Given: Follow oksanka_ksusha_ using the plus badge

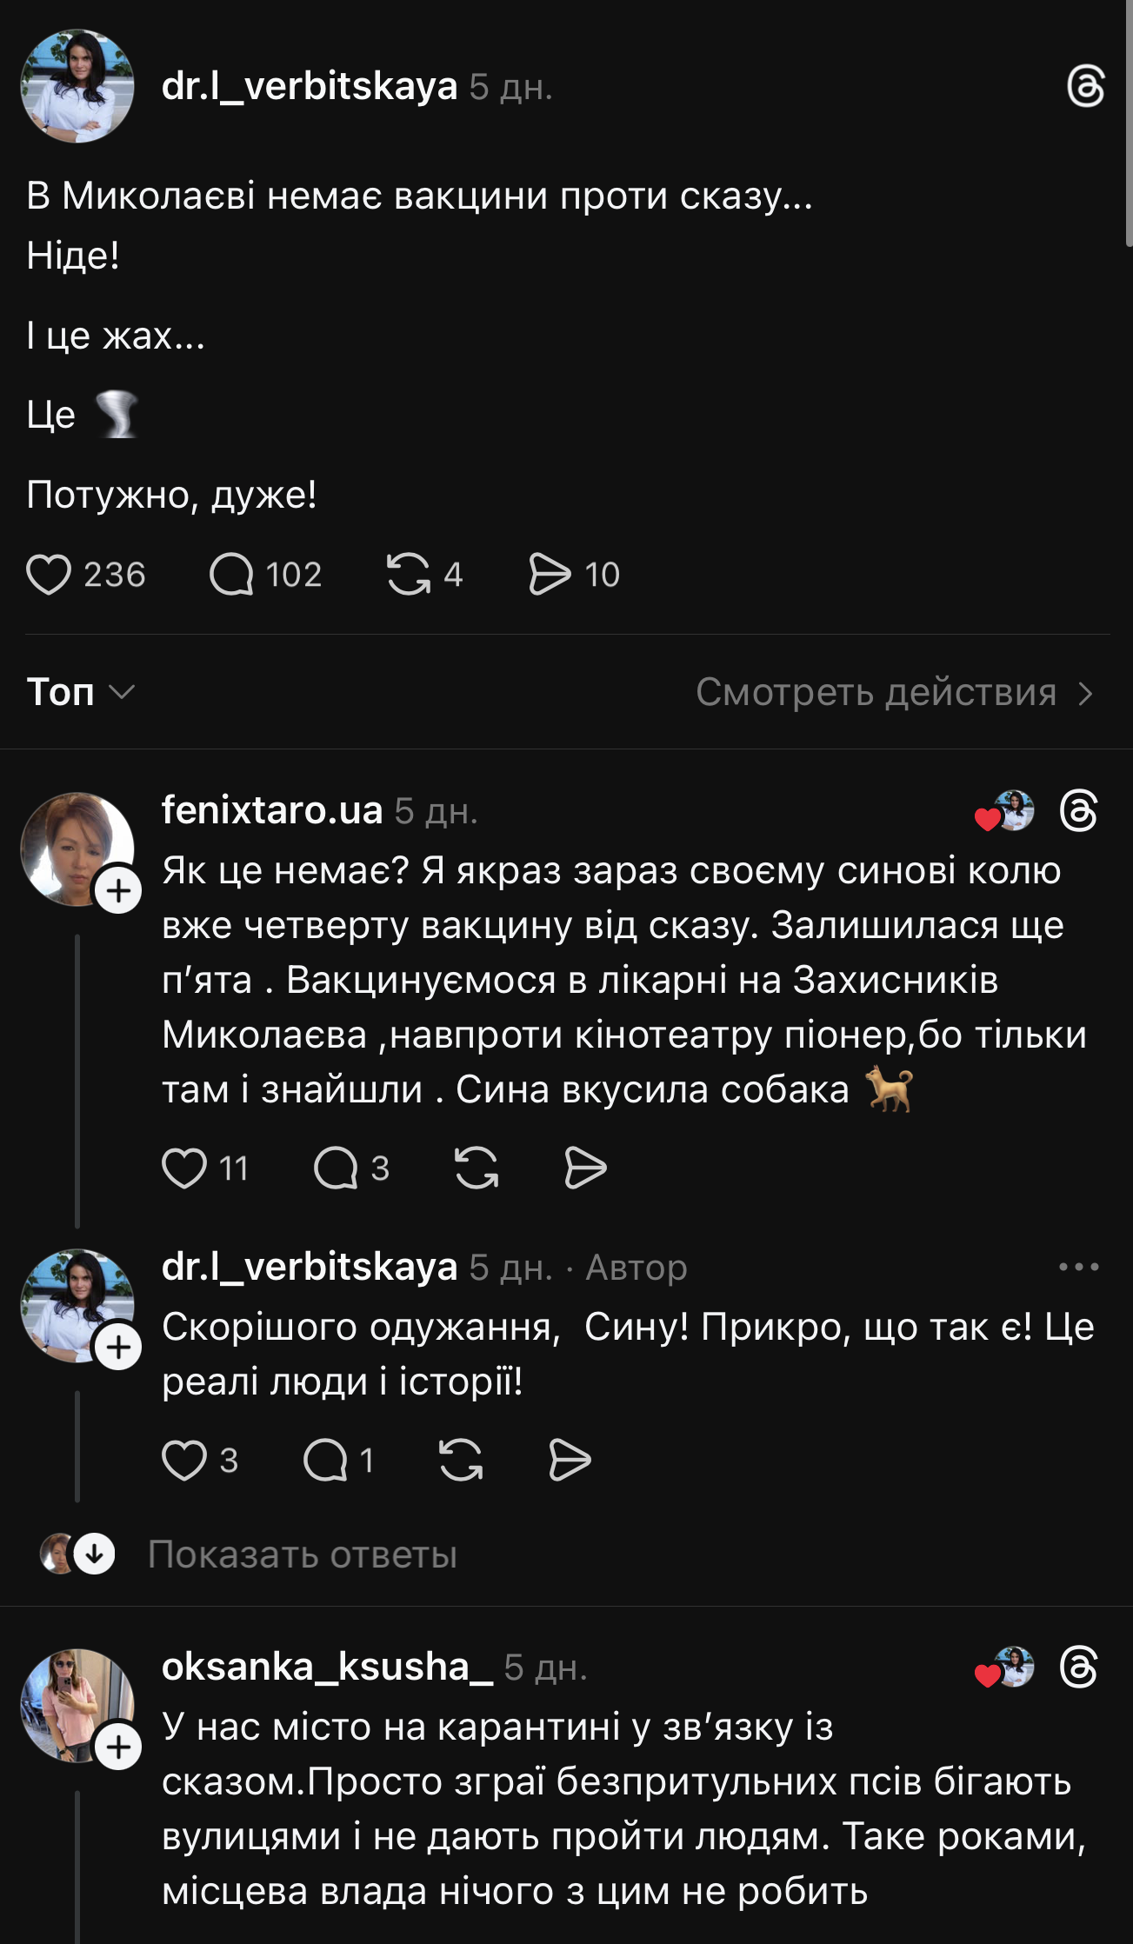Looking at the screenshot, I should tap(118, 1748).
